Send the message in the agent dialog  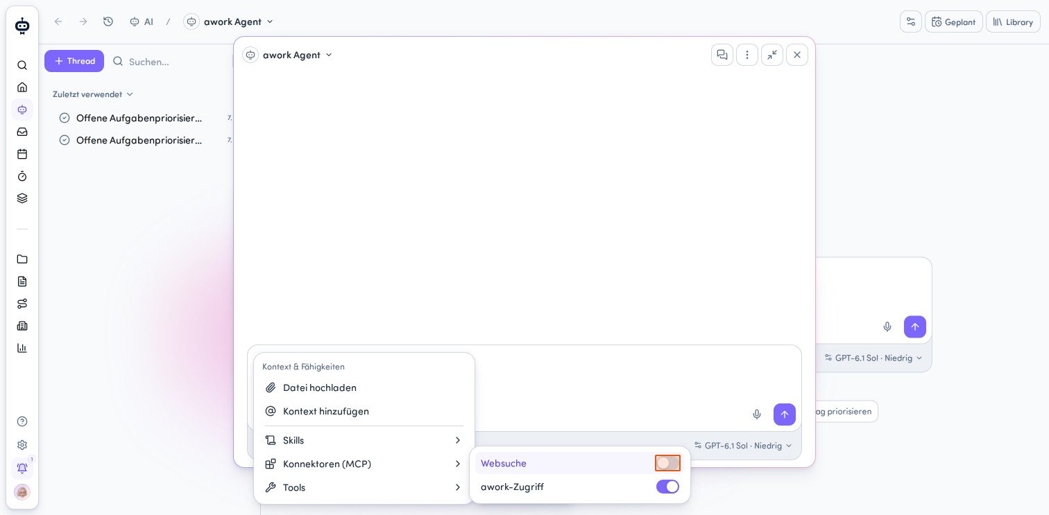(785, 414)
